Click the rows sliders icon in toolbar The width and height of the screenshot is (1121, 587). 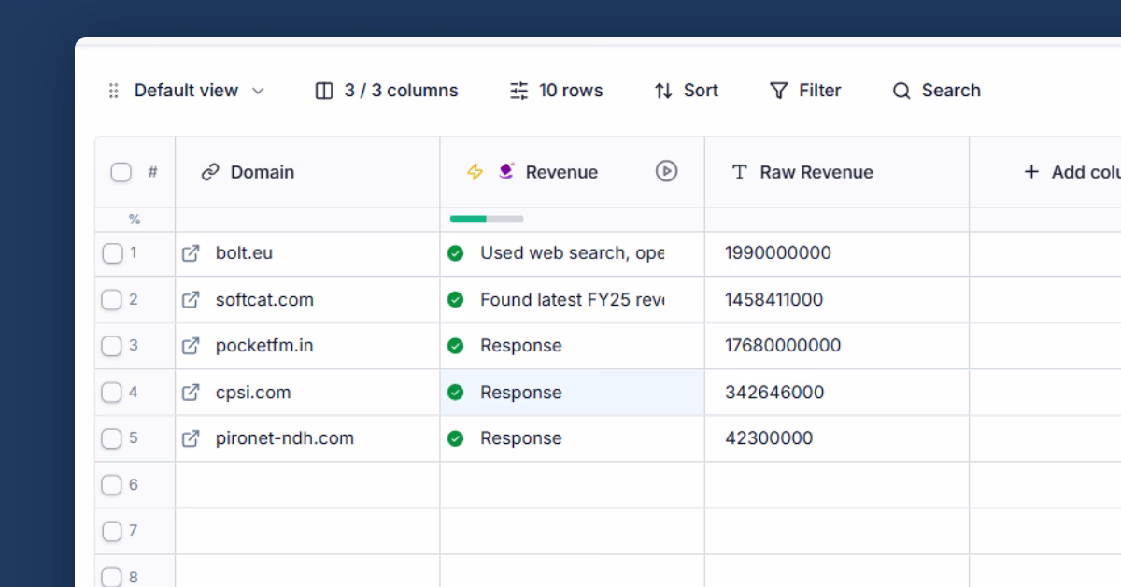[x=518, y=91]
